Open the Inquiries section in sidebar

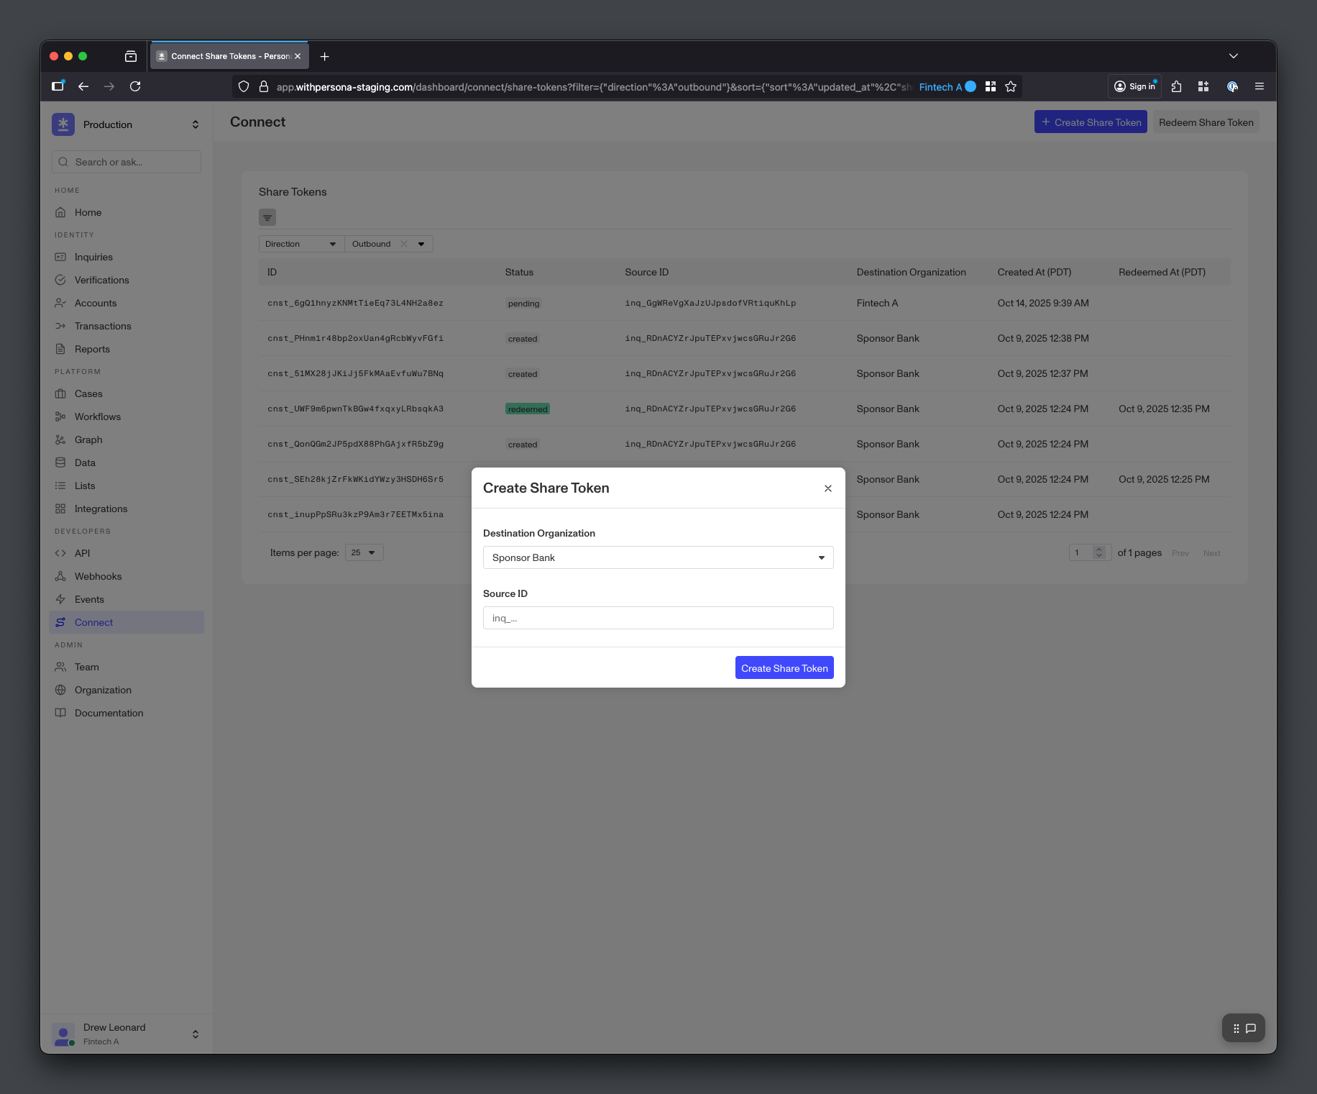(93, 257)
